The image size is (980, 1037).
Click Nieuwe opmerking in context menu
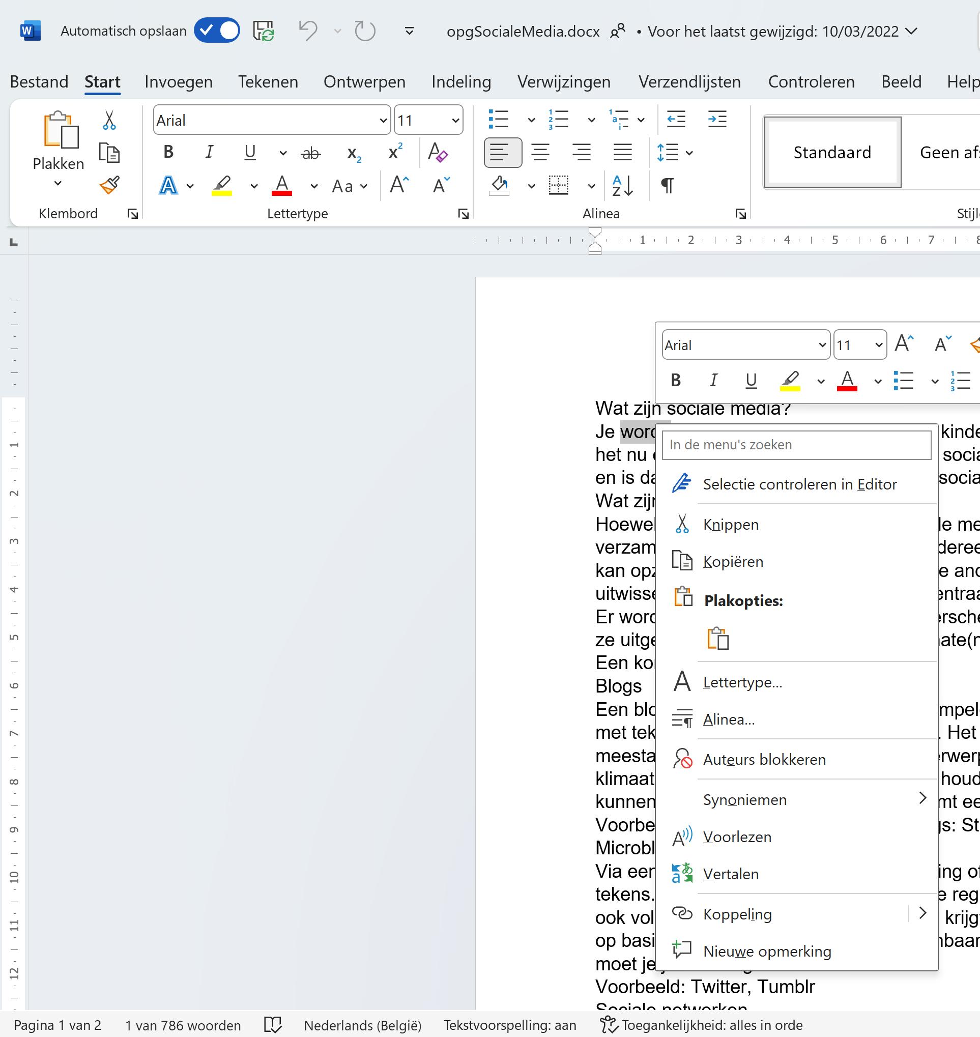(767, 952)
